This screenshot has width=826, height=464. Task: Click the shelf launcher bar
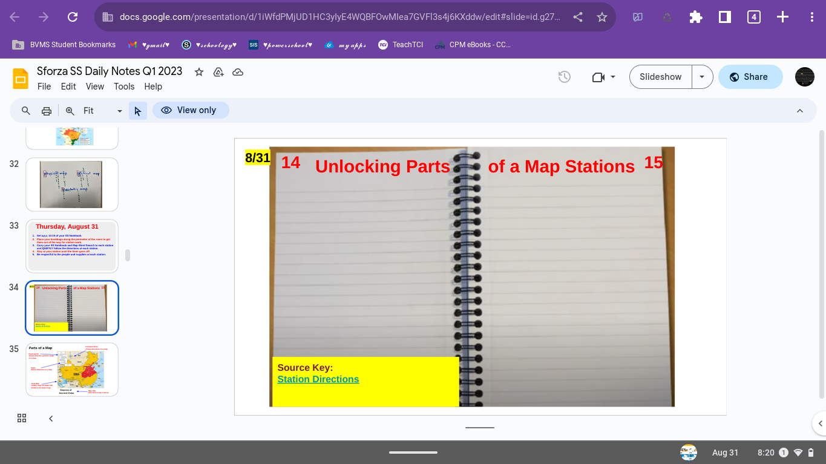413,452
